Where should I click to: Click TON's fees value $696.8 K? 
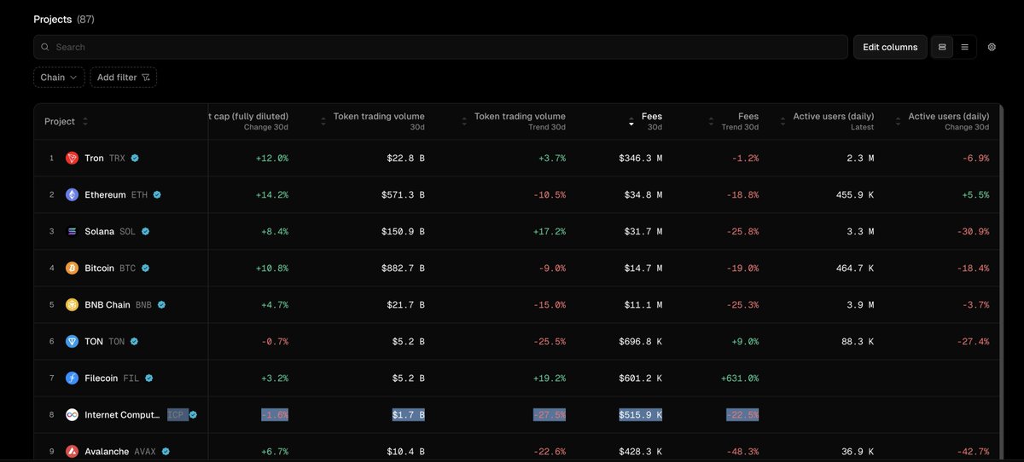pyautogui.click(x=640, y=341)
